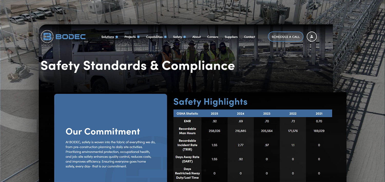The image size is (385, 182).
Task: Click the BODEC logo icon
Action: tap(47, 37)
